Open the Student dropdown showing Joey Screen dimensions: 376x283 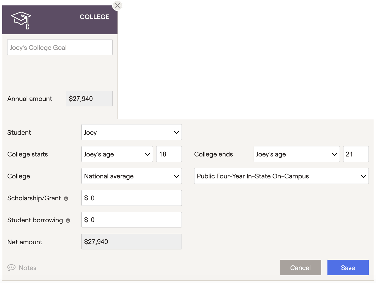click(131, 132)
